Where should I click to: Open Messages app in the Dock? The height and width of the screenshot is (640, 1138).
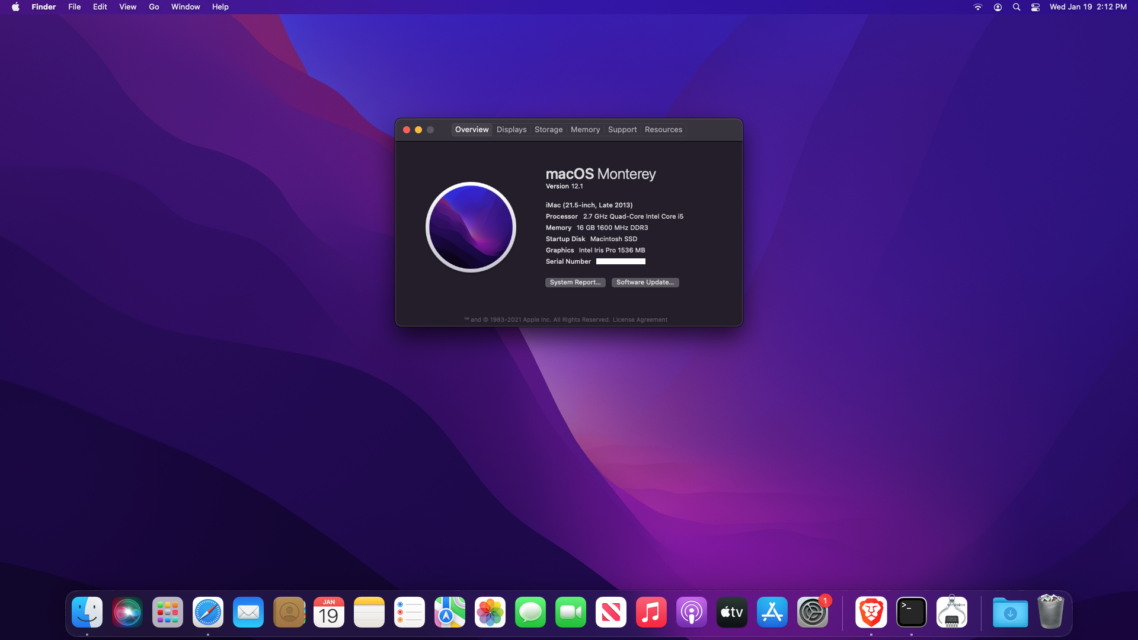530,612
